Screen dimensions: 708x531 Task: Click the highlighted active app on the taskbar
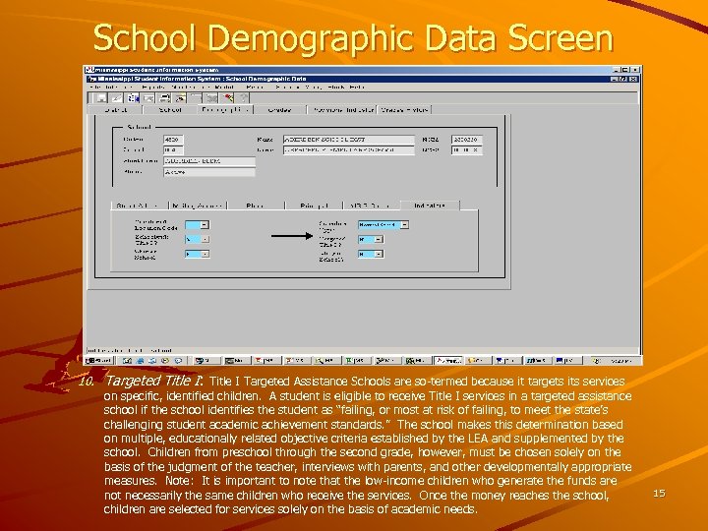coord(448,360)
